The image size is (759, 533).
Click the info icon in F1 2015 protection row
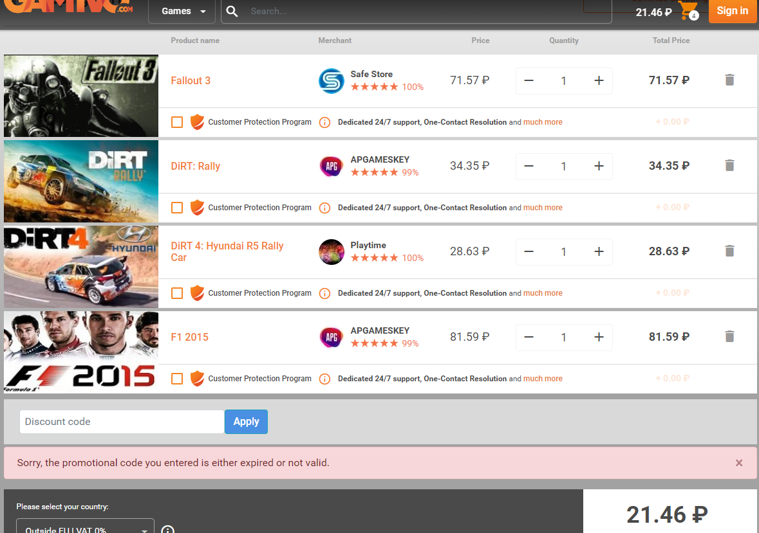325,379
